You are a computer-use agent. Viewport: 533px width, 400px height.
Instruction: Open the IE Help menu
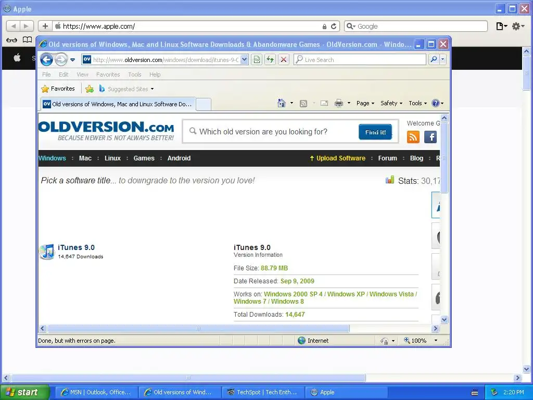click(155, 74)
